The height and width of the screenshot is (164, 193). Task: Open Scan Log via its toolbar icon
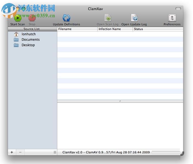pos(108,18)
